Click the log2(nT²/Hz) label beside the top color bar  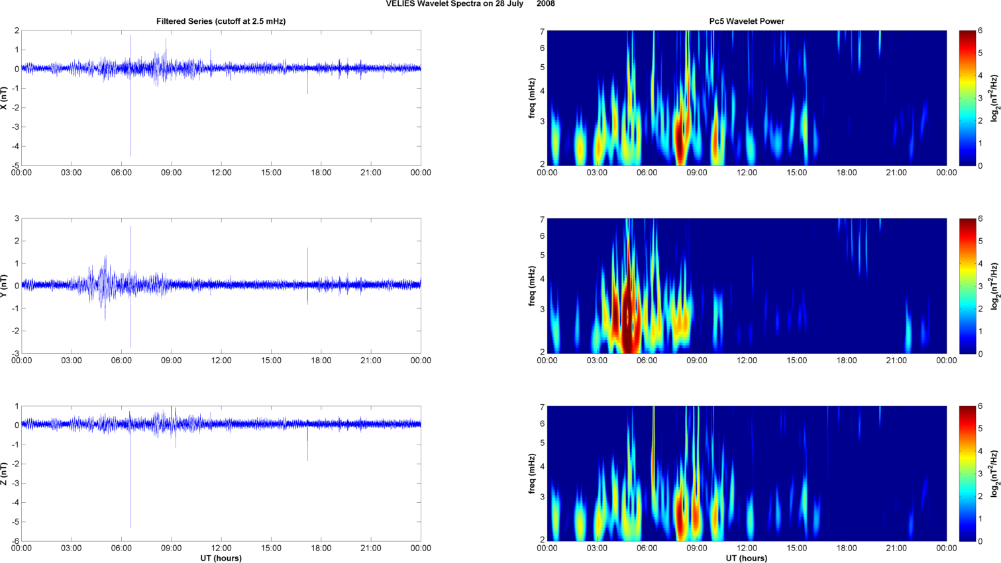coord(994,98)
